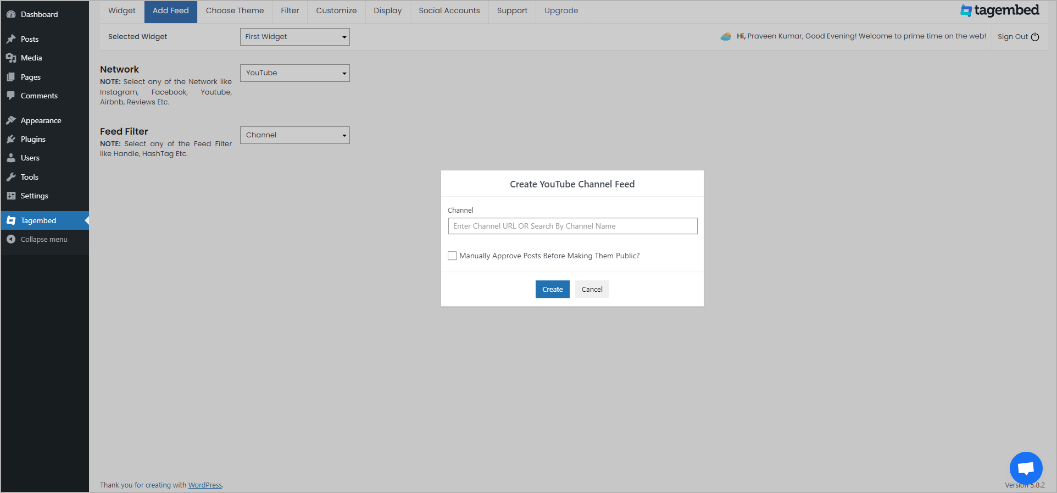Click the Sign Out power icon

(x=1035, y=37)
